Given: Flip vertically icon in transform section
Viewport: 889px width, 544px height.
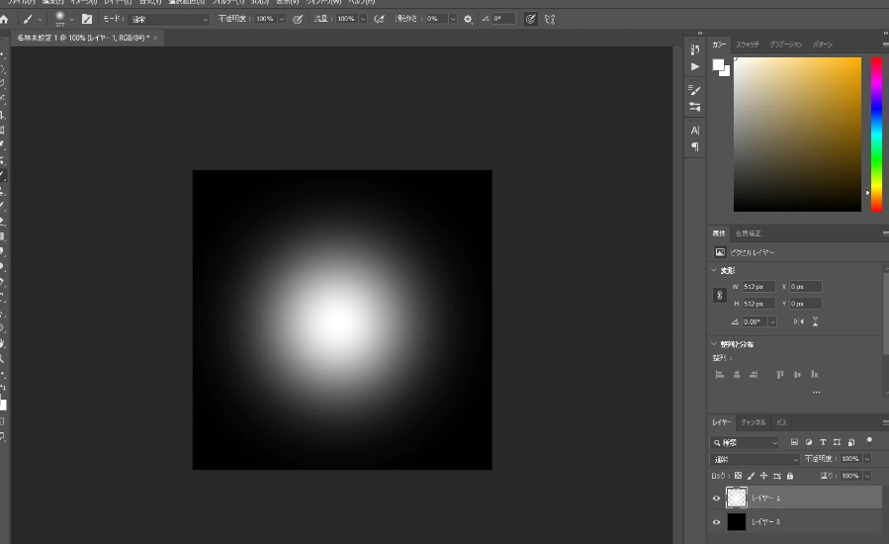Looking at the screenshot, I should [815, 321].
